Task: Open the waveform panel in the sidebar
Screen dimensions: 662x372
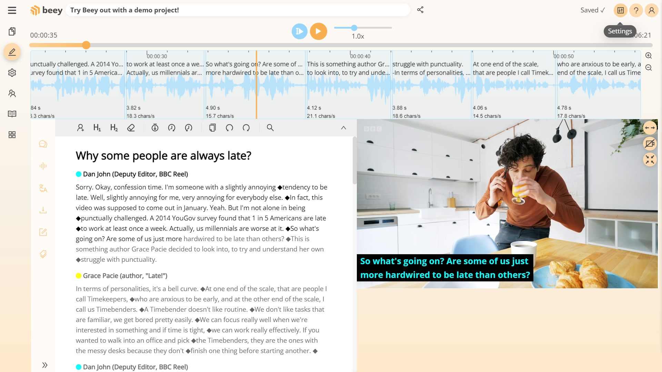Action: click(43, 166)
